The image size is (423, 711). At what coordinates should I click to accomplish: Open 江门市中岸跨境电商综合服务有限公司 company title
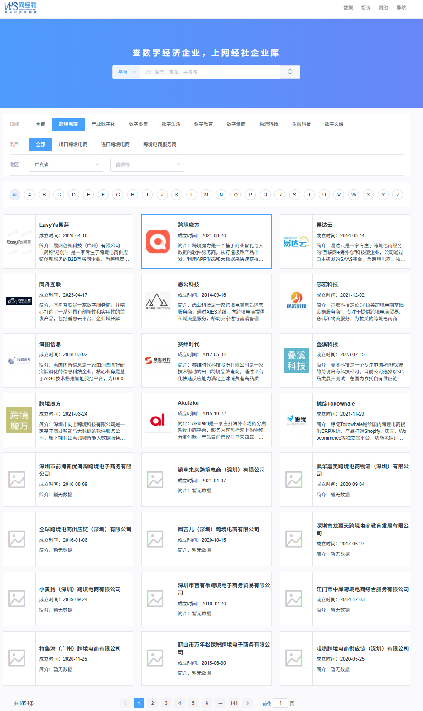coord(363,589)
